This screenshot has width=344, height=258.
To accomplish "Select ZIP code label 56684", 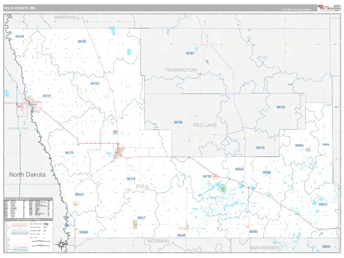I will pos(299,146).
